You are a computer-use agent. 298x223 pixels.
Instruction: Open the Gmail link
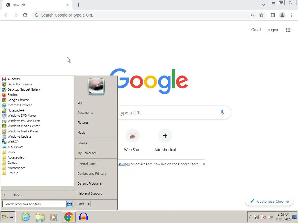click(256, 30)
